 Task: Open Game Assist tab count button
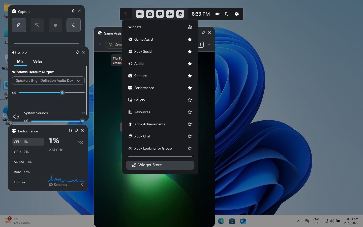pyautogui.click(x=201, y=45)
